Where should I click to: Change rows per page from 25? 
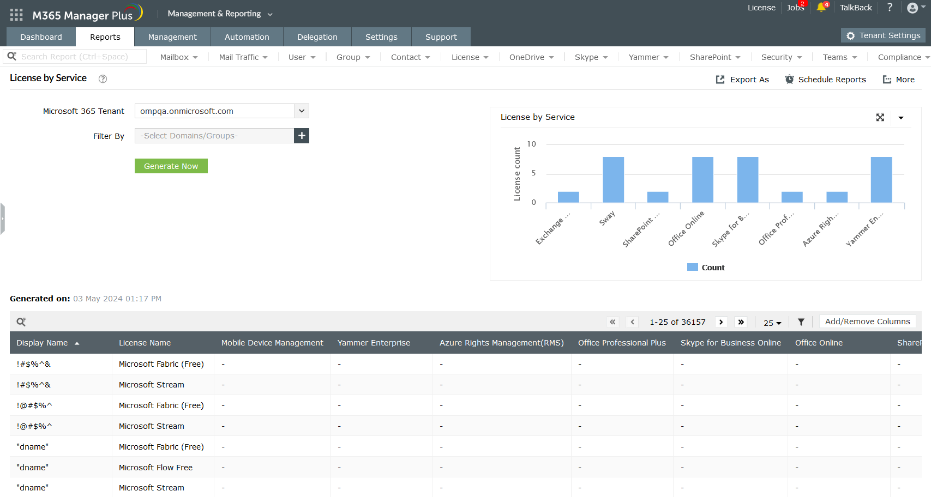pyautogui.click(x=772, y=323)
